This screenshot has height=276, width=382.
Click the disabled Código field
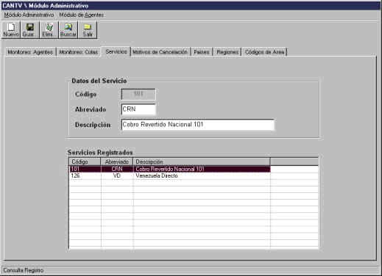(x=138, y=94)
